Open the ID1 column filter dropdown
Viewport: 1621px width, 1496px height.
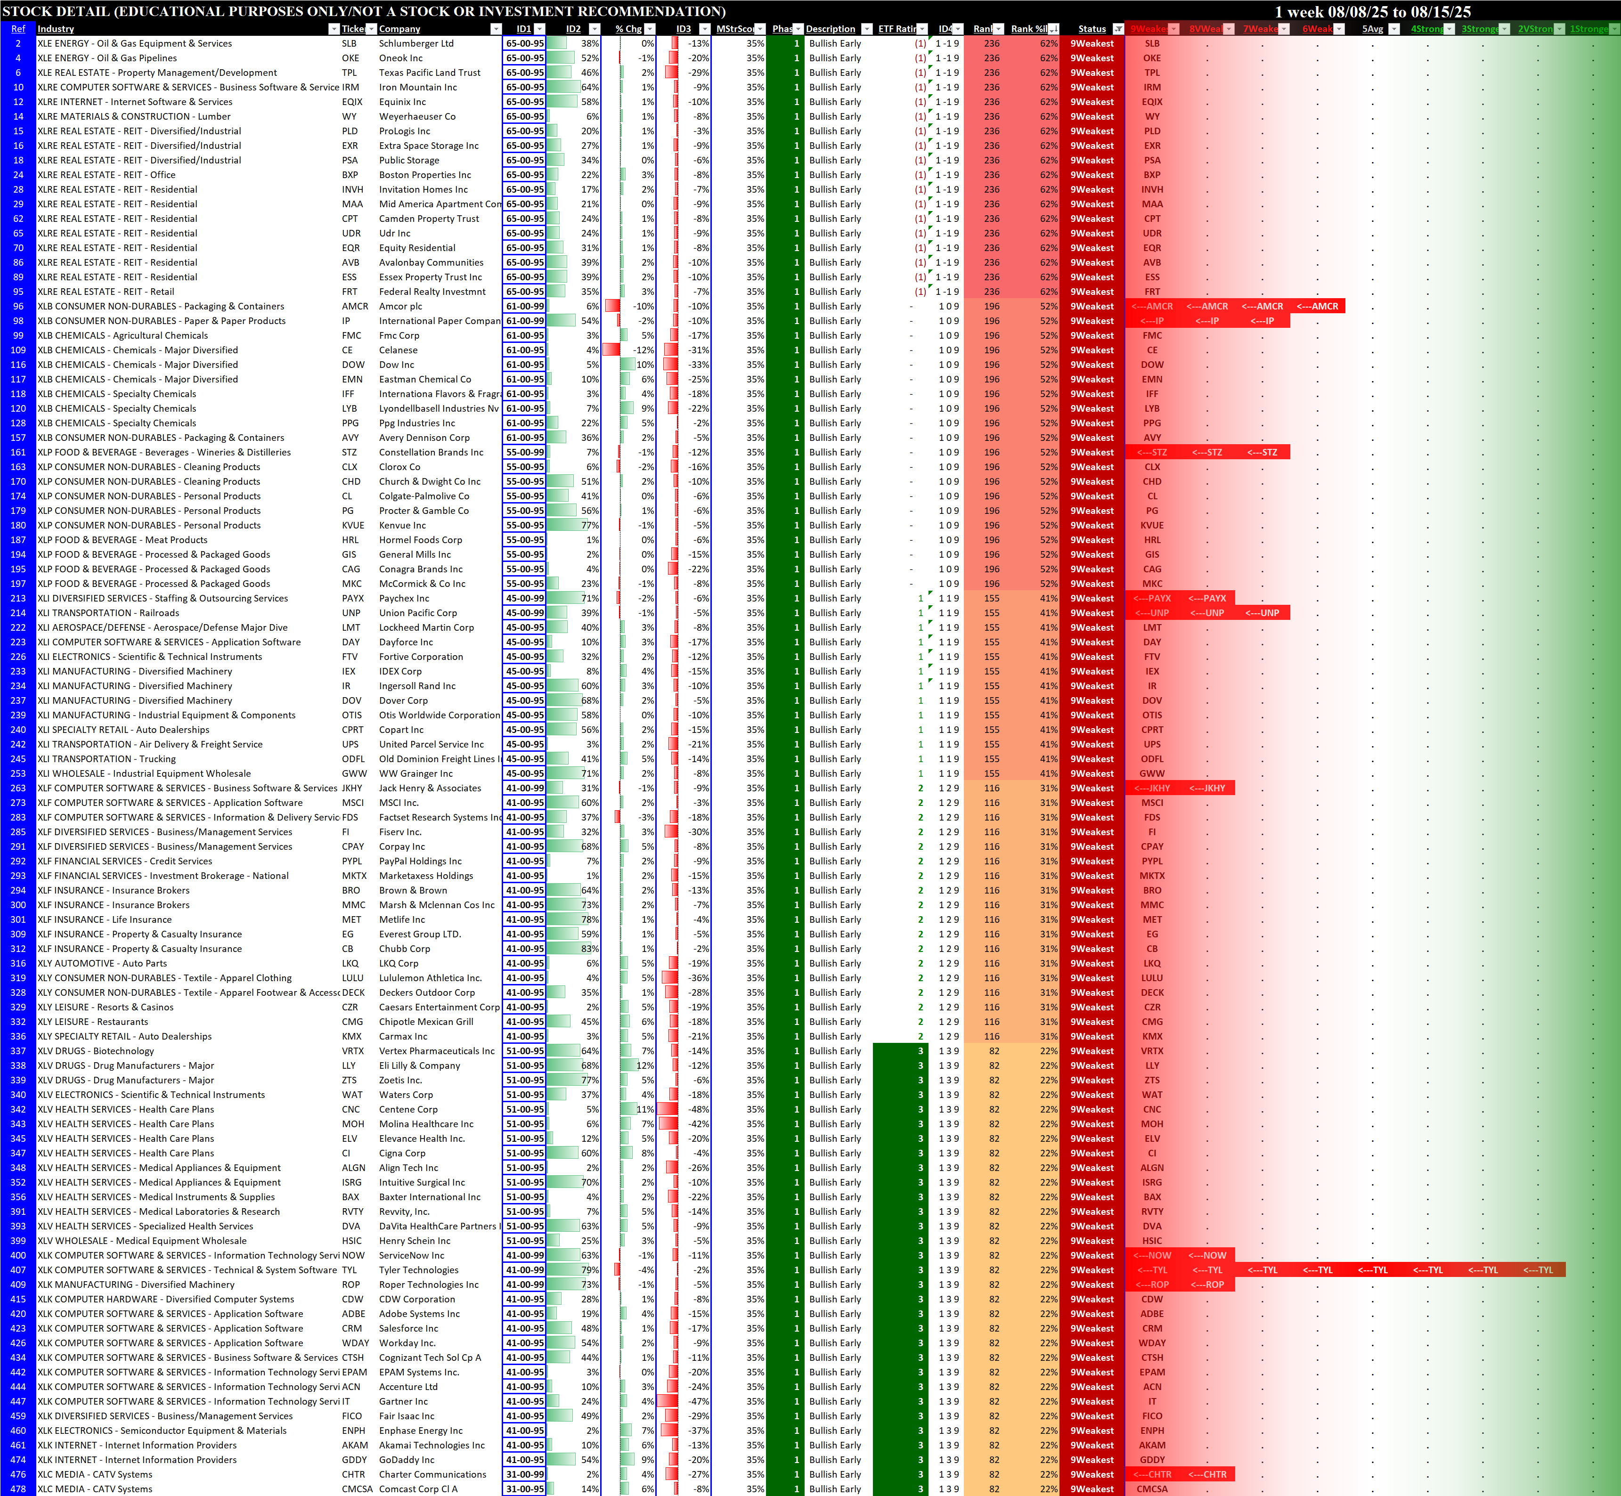pyautogui.click(x=539, y=29)
